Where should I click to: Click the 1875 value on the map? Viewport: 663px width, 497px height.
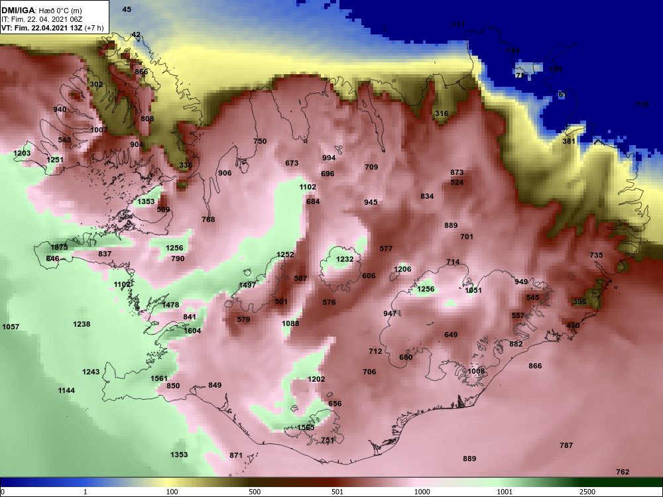pos(59,247)
